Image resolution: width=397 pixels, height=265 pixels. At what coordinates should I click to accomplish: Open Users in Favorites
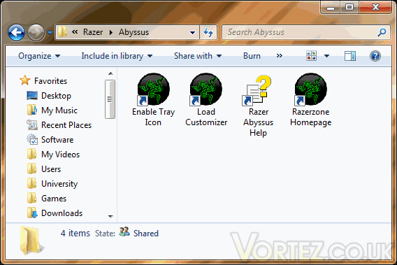[x=51, y=169]
